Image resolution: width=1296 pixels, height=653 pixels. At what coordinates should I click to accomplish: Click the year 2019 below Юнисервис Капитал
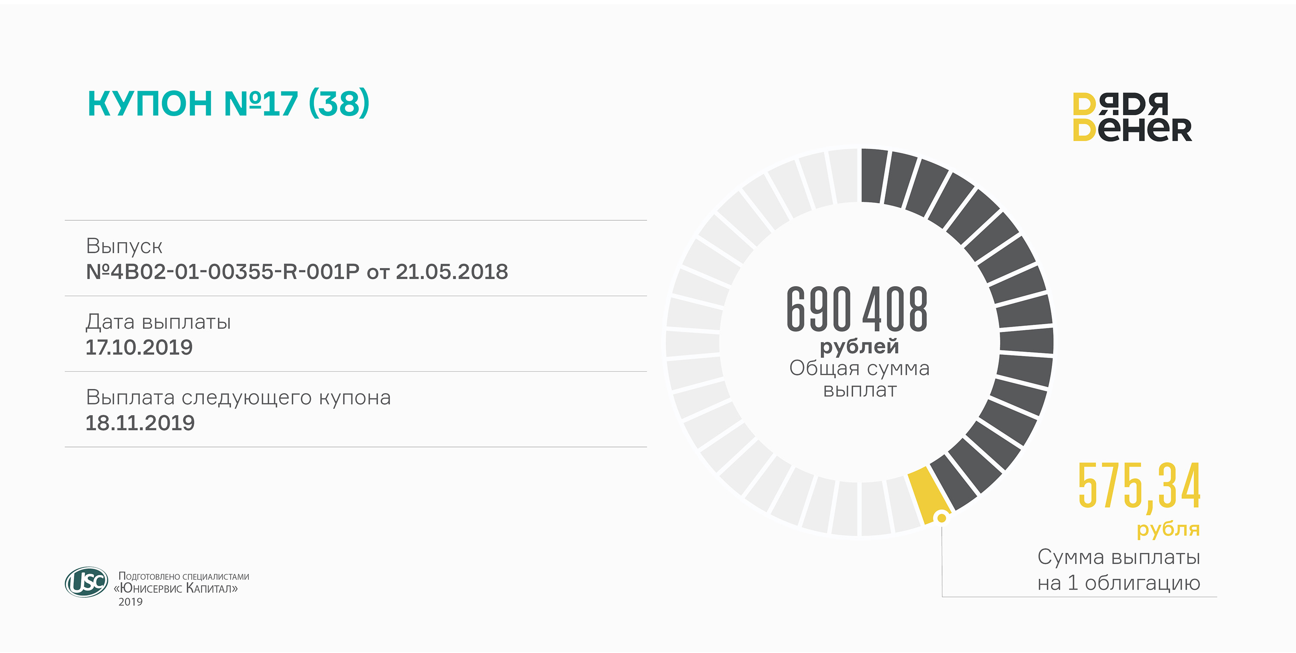click(130, 602)
